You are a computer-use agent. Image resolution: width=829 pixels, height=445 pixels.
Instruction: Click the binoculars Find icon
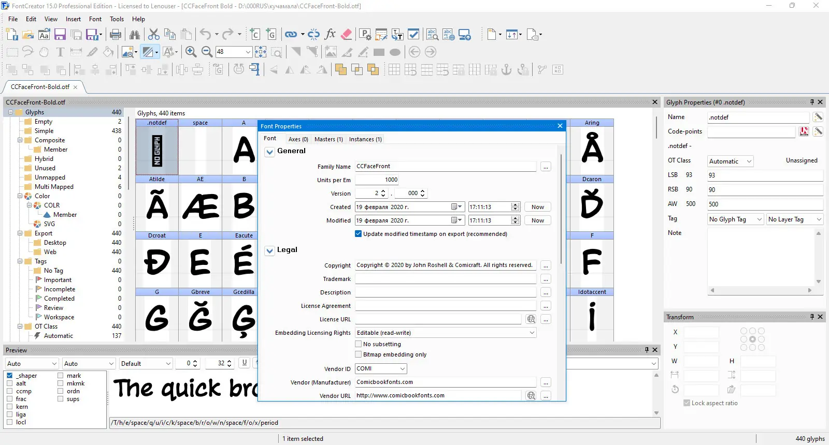pos(135,35)
